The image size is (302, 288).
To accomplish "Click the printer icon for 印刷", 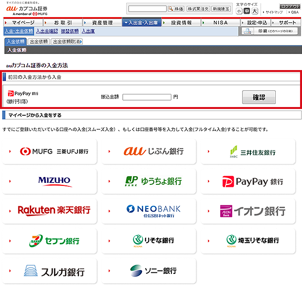I will tap(247, 31).
